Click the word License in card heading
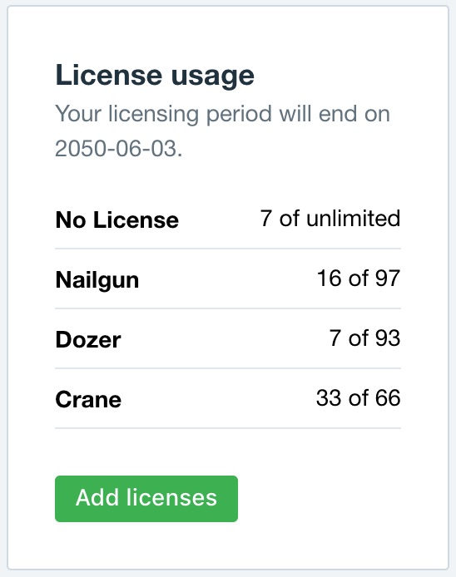 click(x=109, y=75)
